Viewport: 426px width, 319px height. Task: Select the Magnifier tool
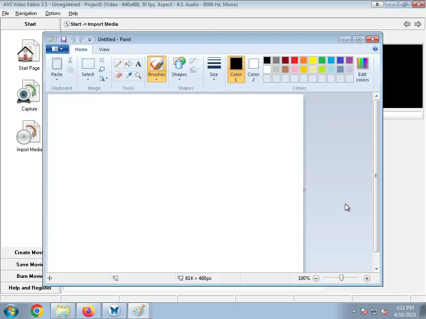click(138, 75)
